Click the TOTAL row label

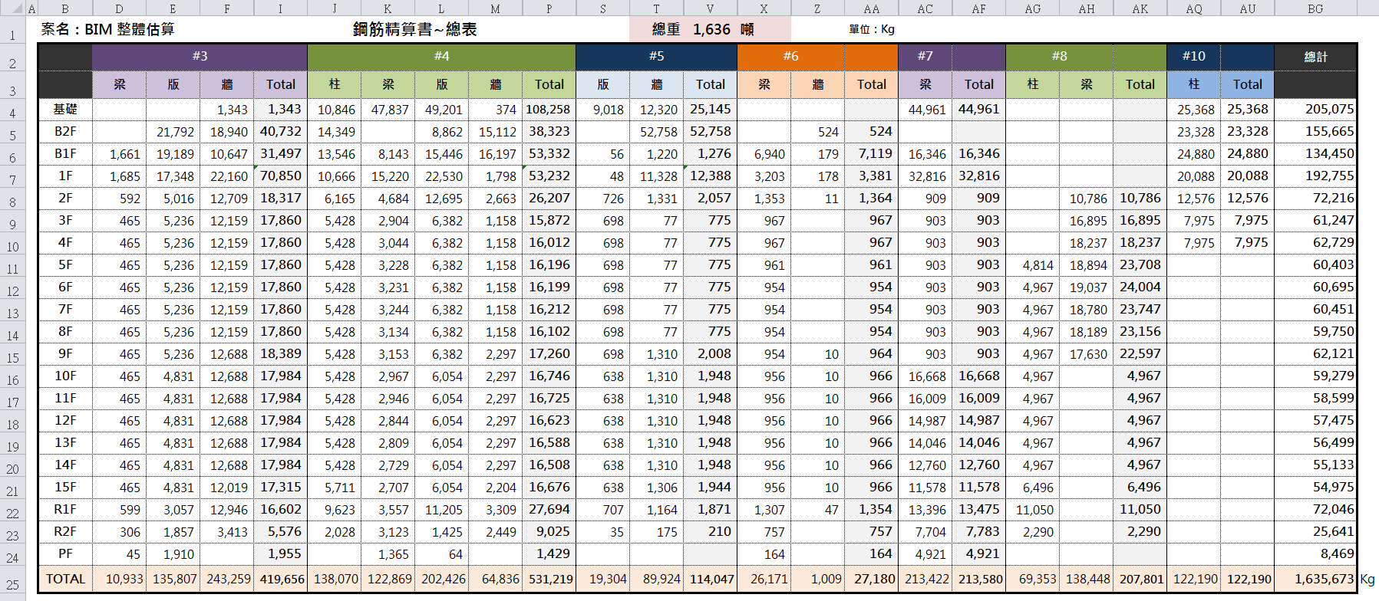point(65,579)
